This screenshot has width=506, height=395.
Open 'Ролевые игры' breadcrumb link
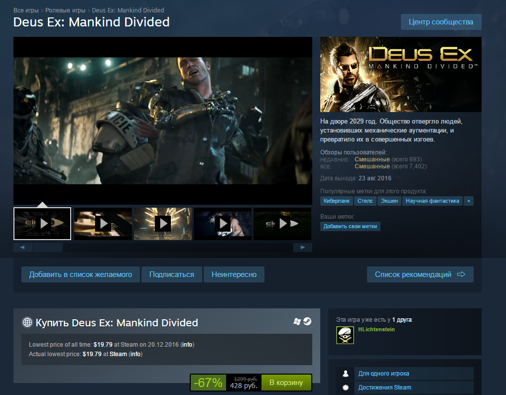pos(66,10)
